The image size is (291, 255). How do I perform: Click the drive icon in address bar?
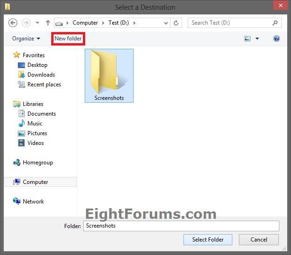coord(59,24)
